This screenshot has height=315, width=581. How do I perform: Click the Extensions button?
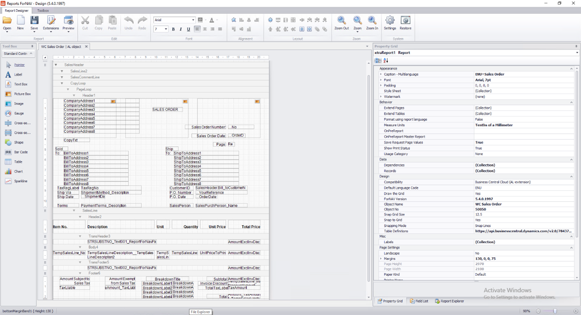pos(51,23)
